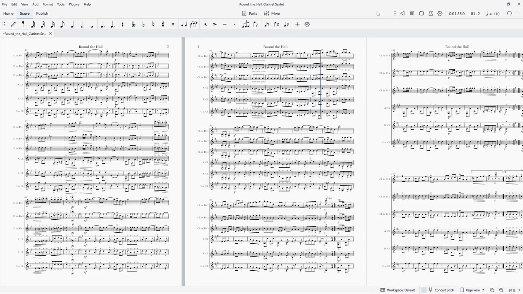
Task: Toggle the natural accidental
Action: 153,24
